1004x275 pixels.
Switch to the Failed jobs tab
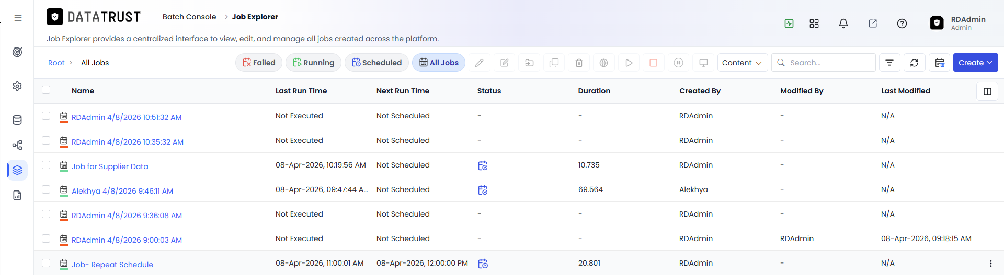click(x=259, y=63)
